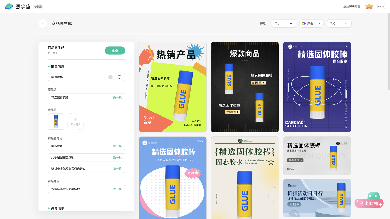Screen dimensions: 390x219
Task: Click the 添加图片 plus tile
Action: click(x=75, y=121)
